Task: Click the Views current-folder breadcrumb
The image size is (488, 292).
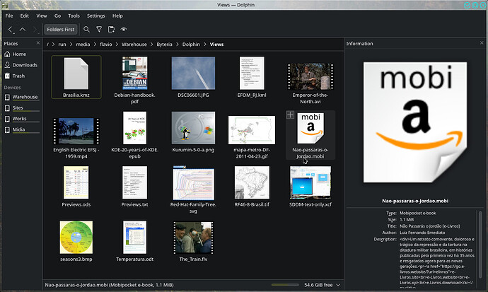Action: pos(216,45)
